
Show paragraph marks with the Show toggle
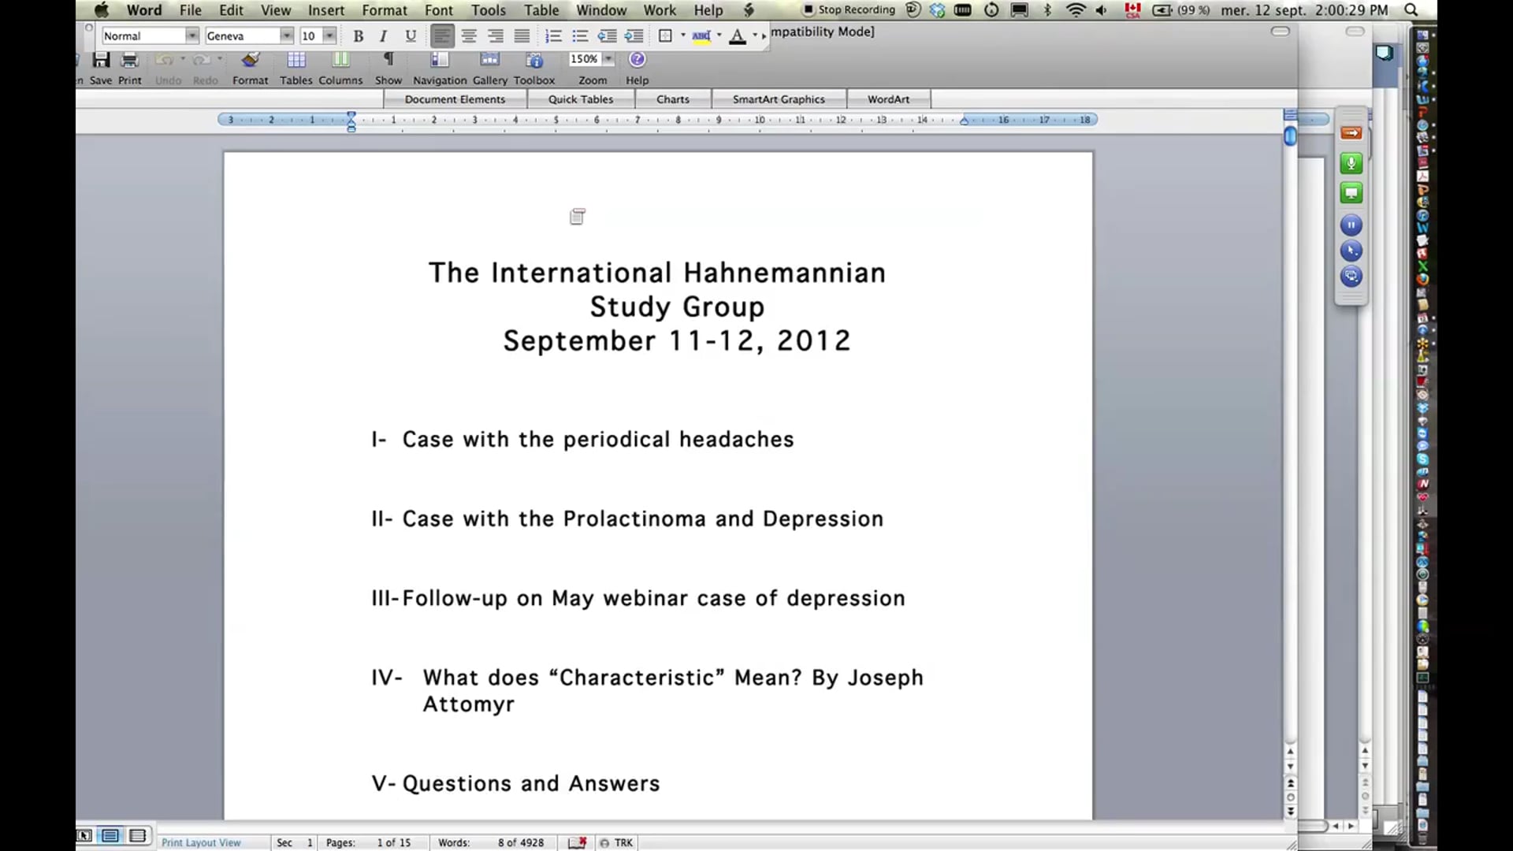[x=388, y=59]
